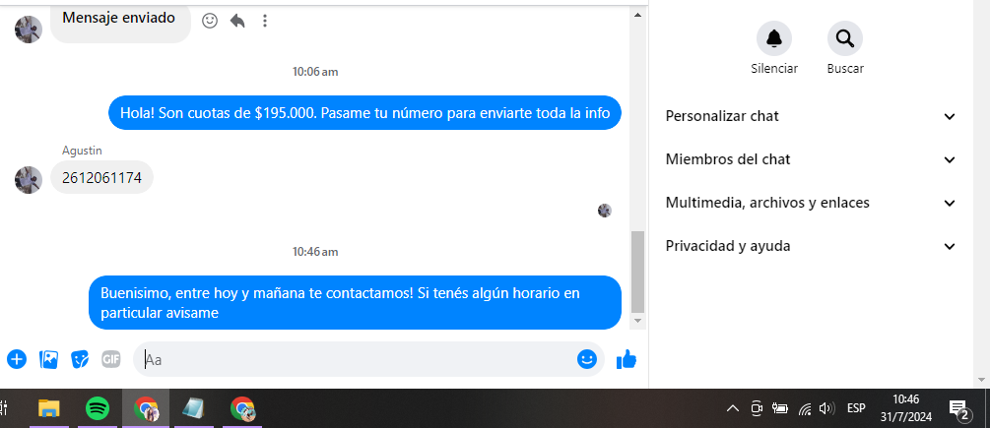The image size is (990, 428).
Task: React to 'Mensaje enviado' with emoji icon
Action: pyautogui.click(x=210, y=21)
